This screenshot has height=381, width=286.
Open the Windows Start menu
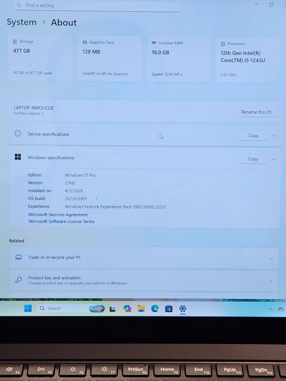point(28,308)
